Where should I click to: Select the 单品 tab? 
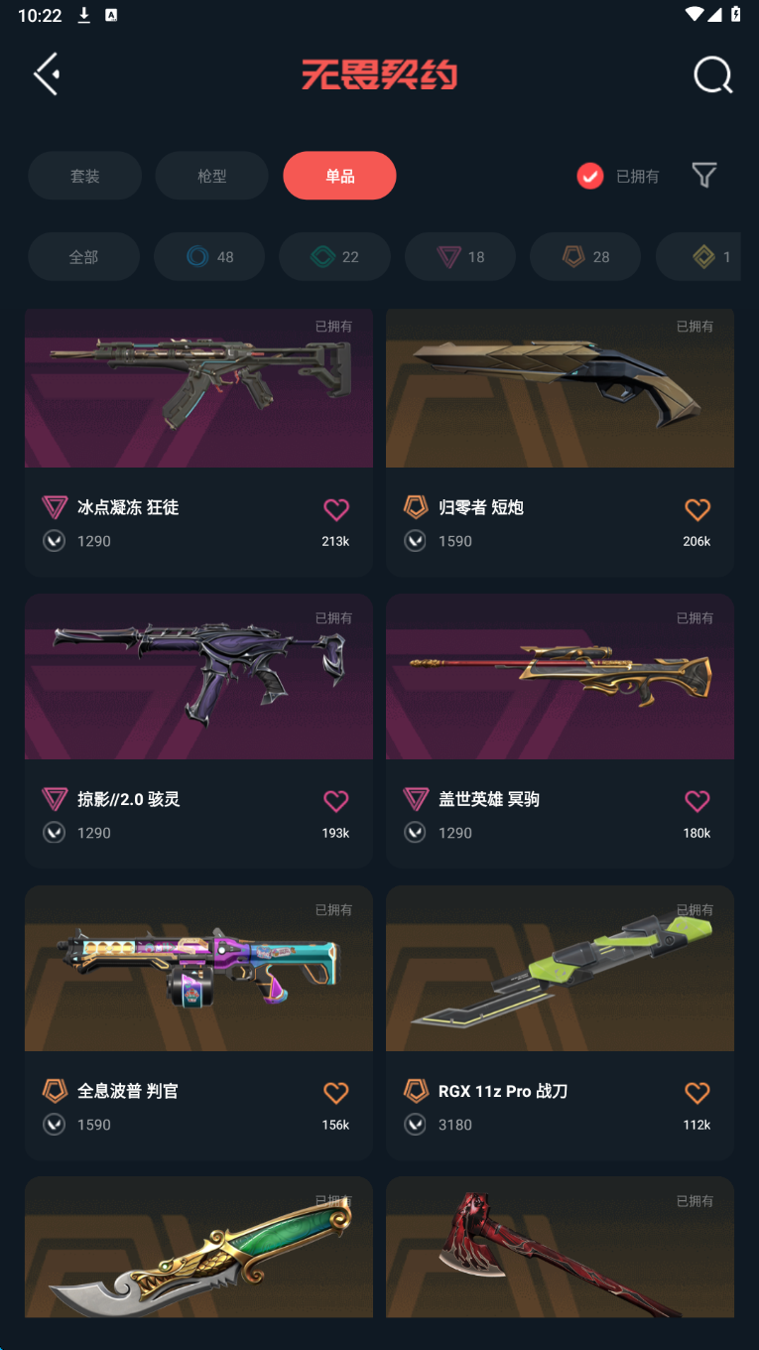(339, 176)
